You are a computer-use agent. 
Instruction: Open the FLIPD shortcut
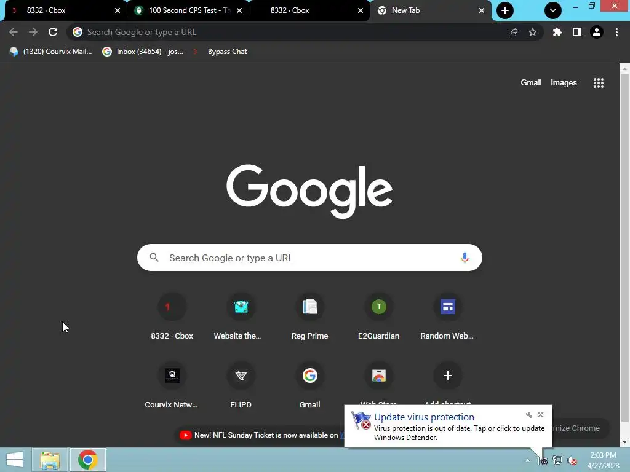241,386
